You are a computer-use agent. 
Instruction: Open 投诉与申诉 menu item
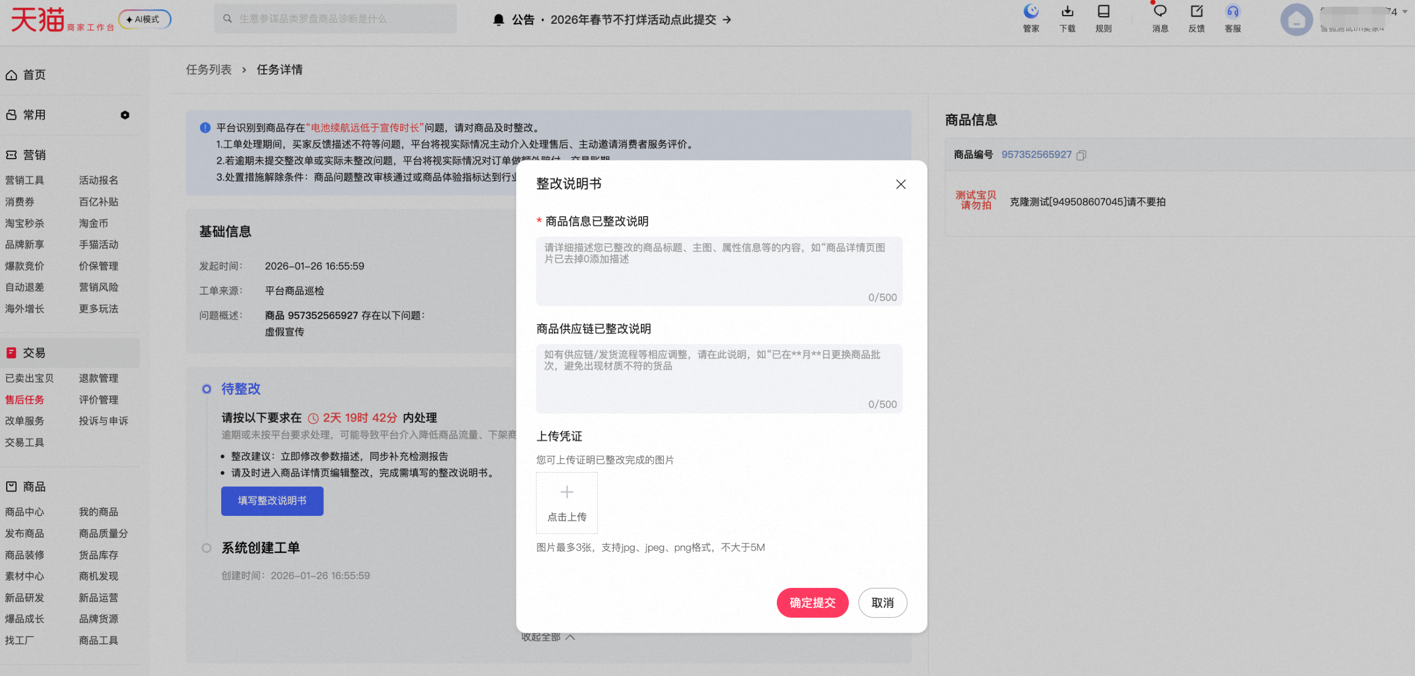(x=103, y=421)
